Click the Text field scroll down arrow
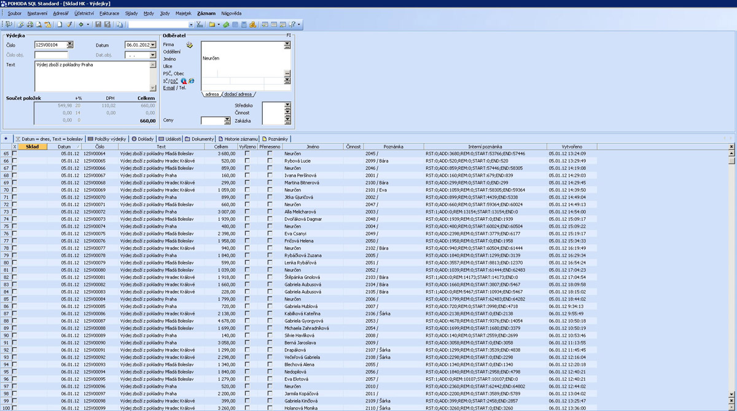This screenshot has height=411, width=737. (153, 88)
